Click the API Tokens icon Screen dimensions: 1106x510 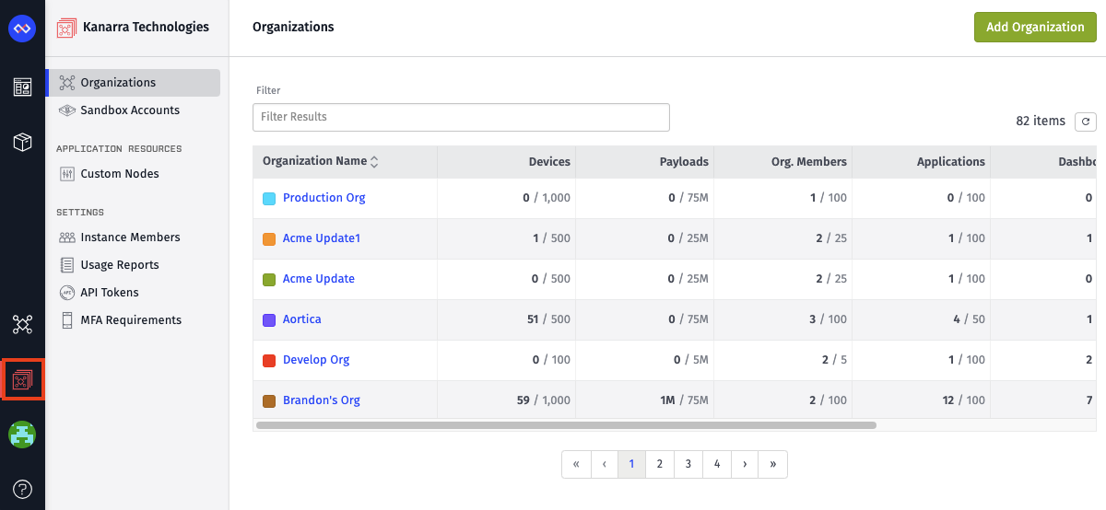(66, 293)
